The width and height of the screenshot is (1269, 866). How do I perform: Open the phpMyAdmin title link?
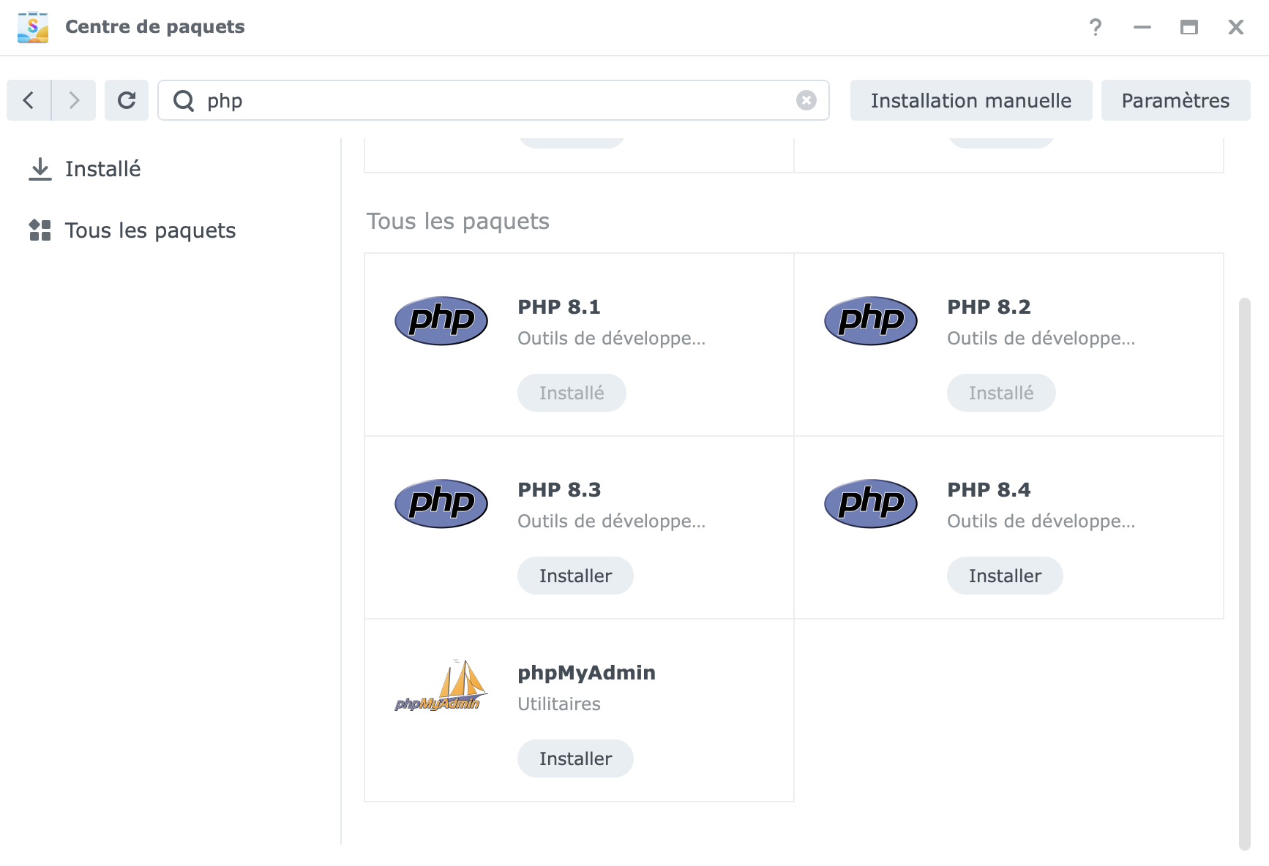586,672
